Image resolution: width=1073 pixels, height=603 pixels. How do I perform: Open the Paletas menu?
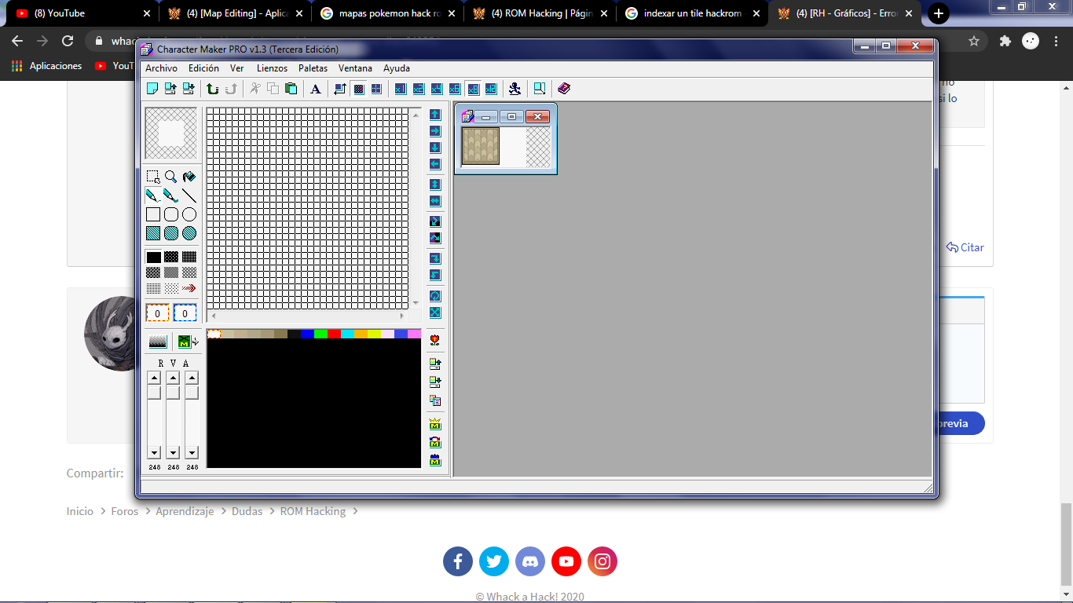313,68
